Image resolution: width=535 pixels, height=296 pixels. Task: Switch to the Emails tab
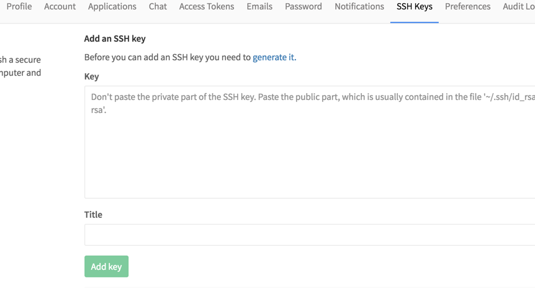point(259,6)
